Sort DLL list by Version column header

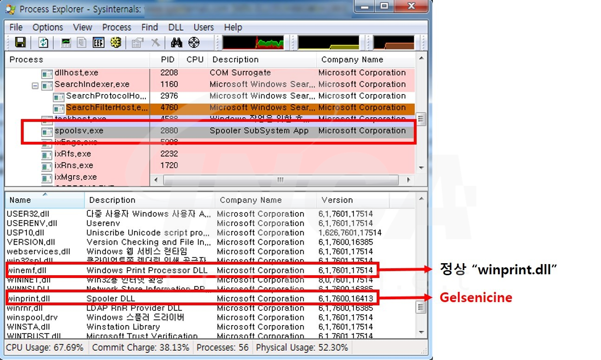pyautogui.click(x=353, y=200)
